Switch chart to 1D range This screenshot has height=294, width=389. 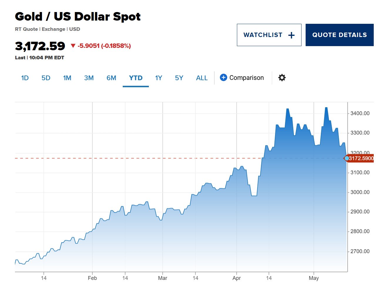(x=25, y=78)
